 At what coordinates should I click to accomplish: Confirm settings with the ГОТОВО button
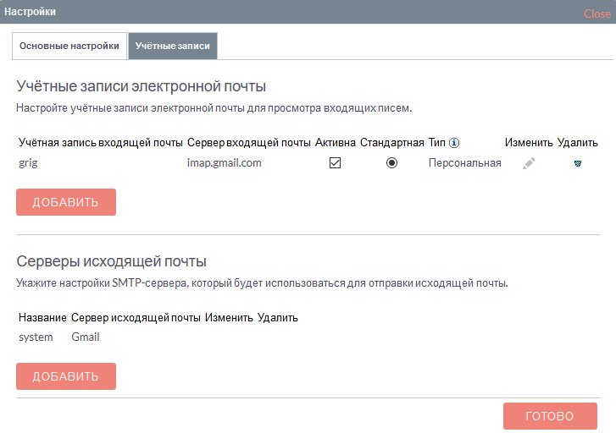pos(550,416)
